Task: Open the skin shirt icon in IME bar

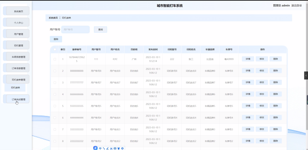Action: (x=119, y=149)
